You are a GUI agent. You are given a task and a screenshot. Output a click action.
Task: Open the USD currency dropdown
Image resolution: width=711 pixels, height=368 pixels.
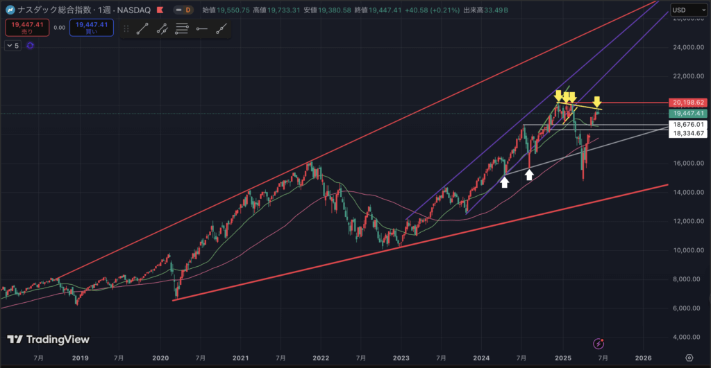click(x=688, y=10)
